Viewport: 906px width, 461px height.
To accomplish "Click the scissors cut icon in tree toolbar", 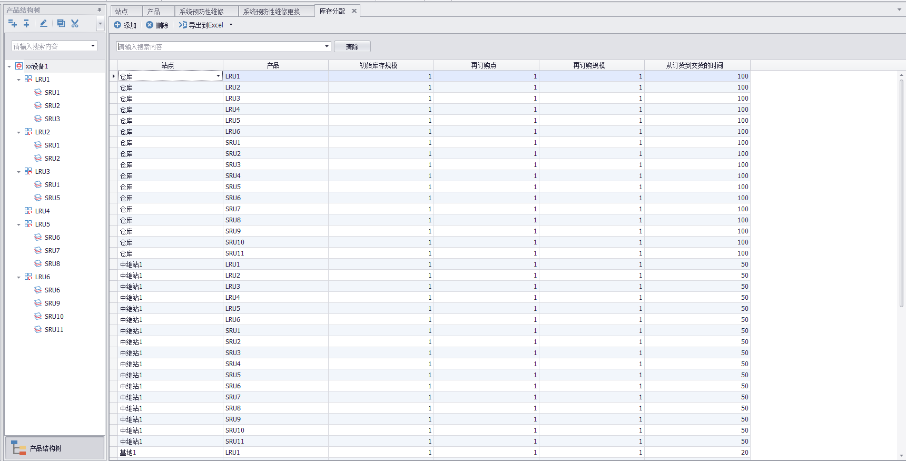I will [x=75, y=23].
